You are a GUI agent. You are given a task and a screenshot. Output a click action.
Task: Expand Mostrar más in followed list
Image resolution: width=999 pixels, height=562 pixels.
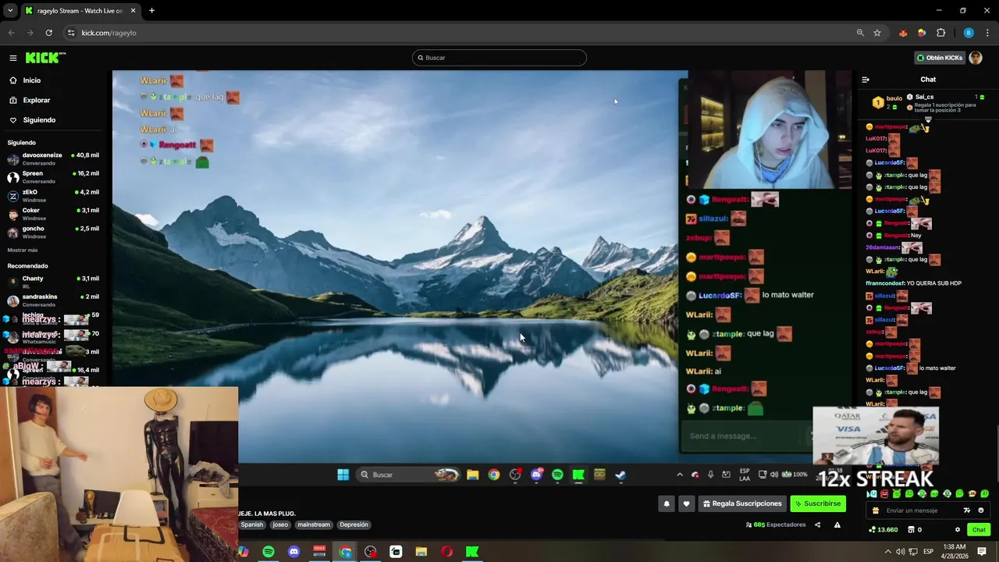click(23, 251)
